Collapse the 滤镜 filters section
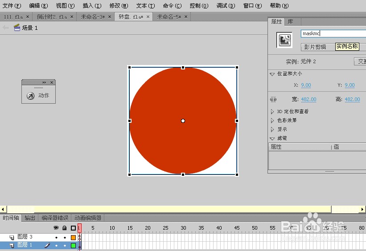 pyautogui.click(x=272, y=139)
